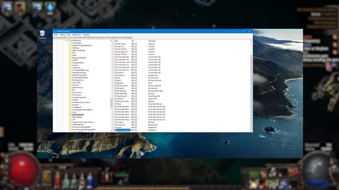Expand the Accessibility key
Screen dimensions: 339x190
tap(68, 43)
